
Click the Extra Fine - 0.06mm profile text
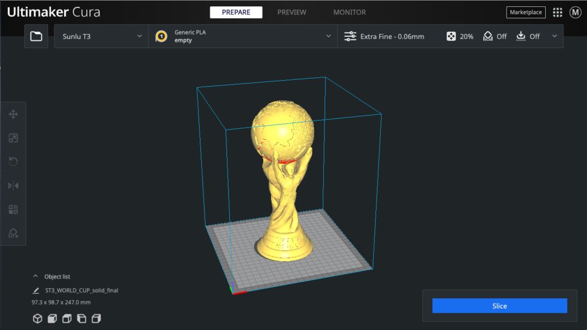(392, 36)
